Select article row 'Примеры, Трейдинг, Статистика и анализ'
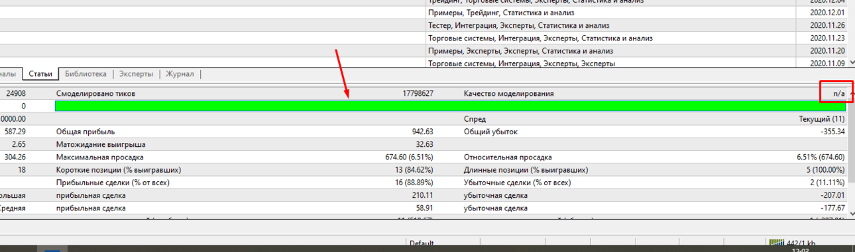Screen dimensions: 855x252 (x=501, y=13)
